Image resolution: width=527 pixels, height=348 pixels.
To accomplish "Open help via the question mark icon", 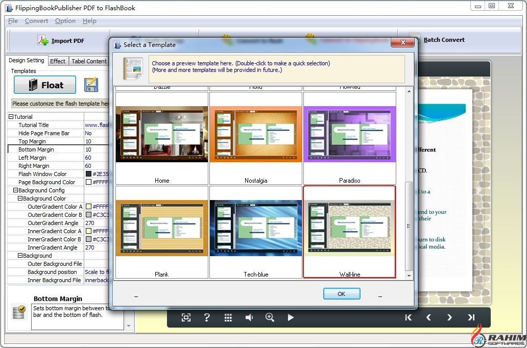I will pyautogui.click(x=207, y=317).
